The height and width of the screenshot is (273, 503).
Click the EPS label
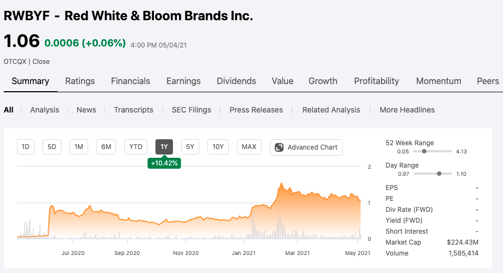click(x=392, y=188)
